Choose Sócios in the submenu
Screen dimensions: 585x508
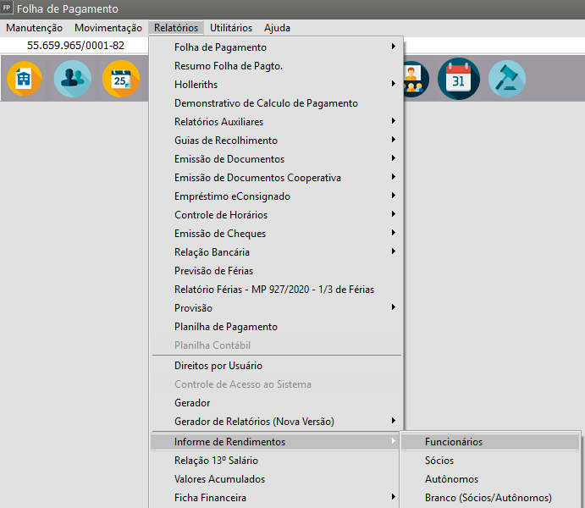(x=439, y=461)
